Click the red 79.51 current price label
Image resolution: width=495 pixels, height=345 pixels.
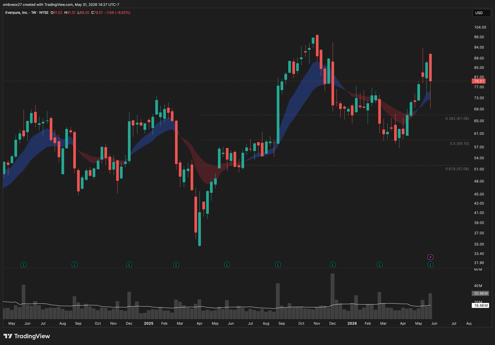click(x=478, y=81)
